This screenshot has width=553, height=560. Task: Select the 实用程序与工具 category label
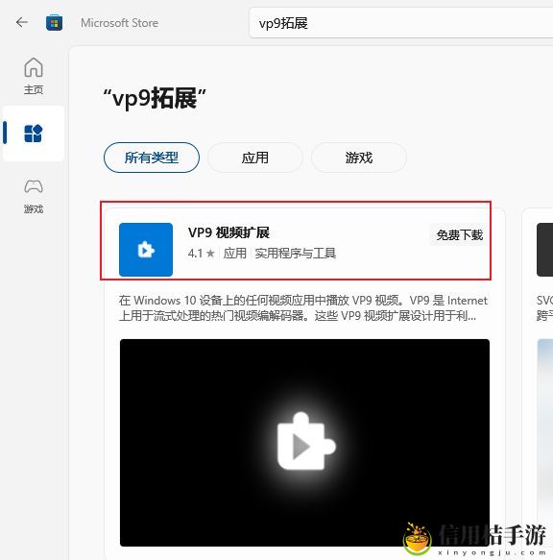click(x=296, y=254)
